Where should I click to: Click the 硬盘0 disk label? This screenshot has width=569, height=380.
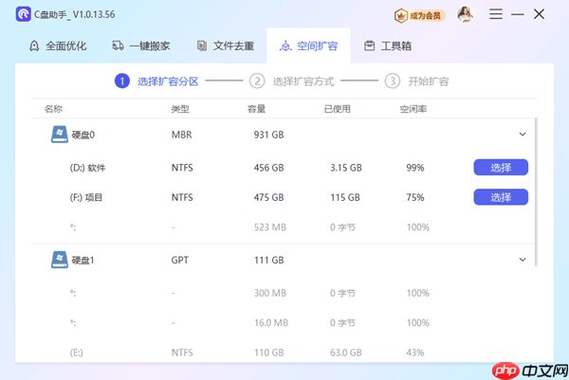(x=83, y=135)
